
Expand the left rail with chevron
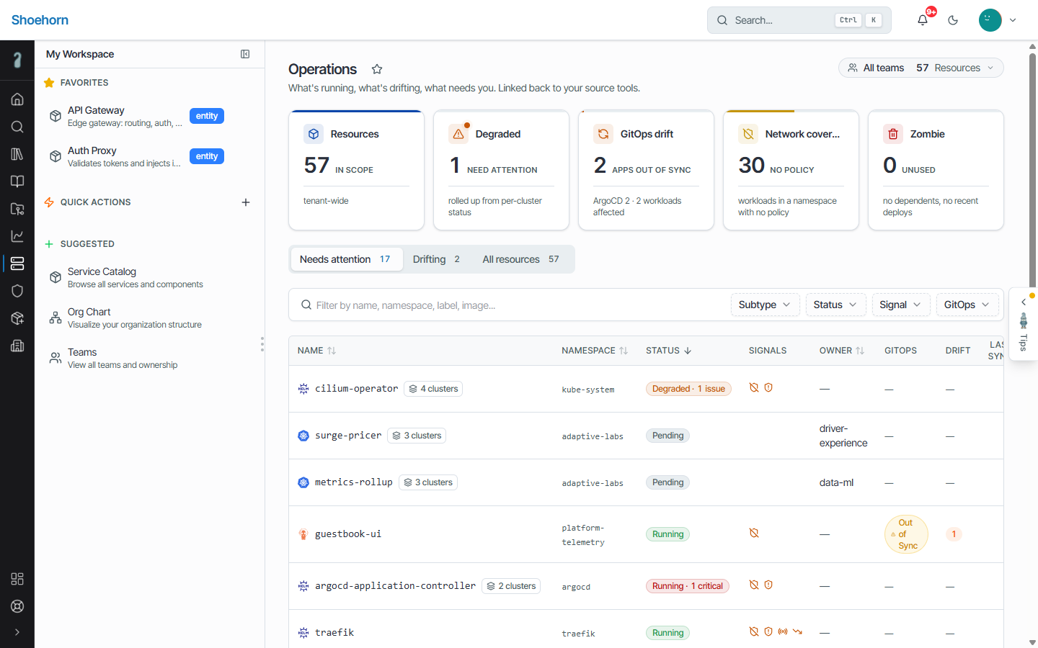pyautogui.click(x=17, y=632)
